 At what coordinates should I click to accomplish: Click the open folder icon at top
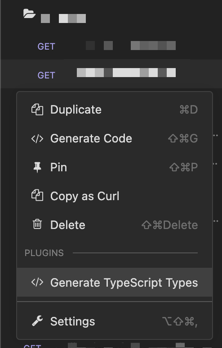pos(29,14)
